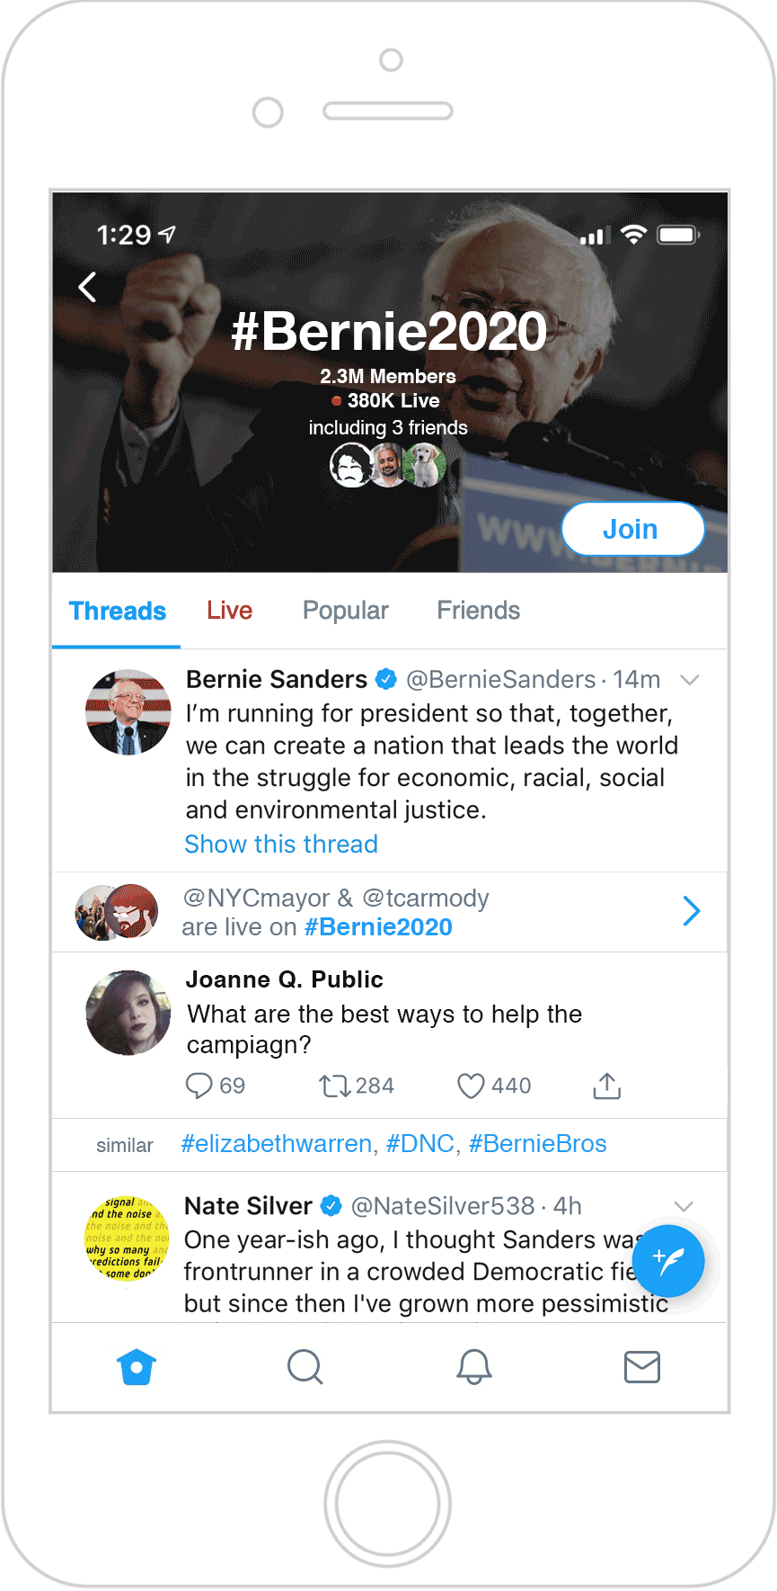The width and height of the screenshot is (777, 1591).
Task: Open live users chevron for @NYCmayor row
Action: (x=691, y=911)
